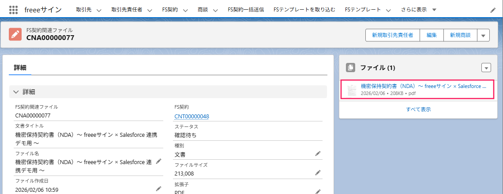Click the ファイルサイズ value 213,008
This screenshot has height=194, width=503.
[184, 174]
